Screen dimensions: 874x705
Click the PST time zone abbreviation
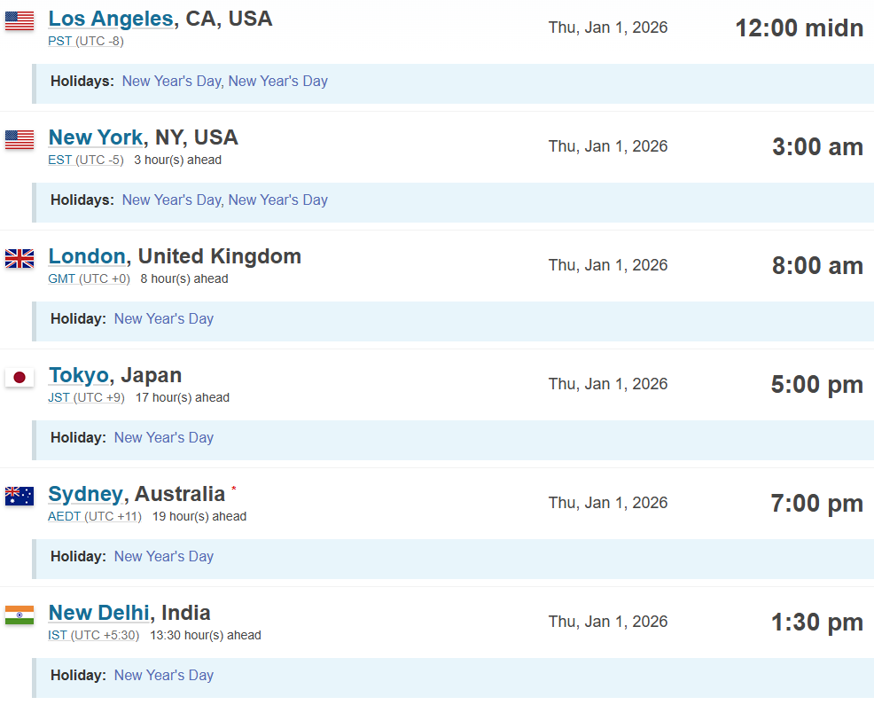58,41
